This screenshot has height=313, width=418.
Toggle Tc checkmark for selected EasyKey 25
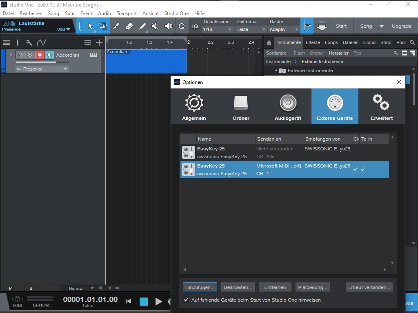pyautogui.click(x=363, y=169)
